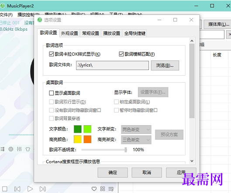The image size is (231, 193).
Task: Click the length column header in the playlist
Action: [217, 55]
